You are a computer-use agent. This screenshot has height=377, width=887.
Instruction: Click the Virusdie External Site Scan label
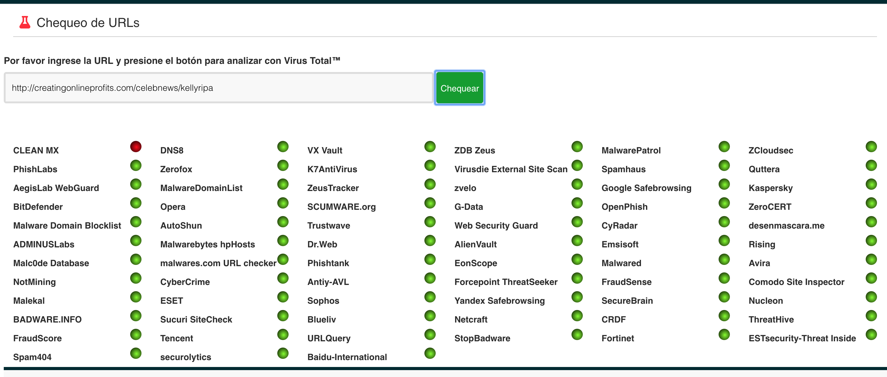point(511,169)
